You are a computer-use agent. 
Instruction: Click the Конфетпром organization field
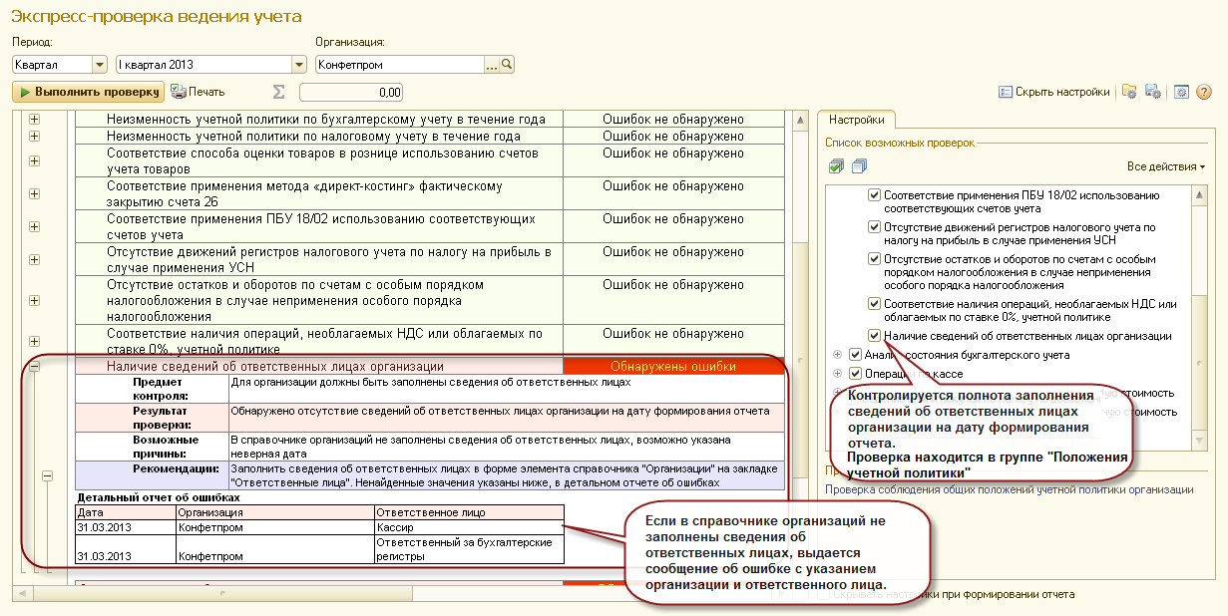point(400,65)
